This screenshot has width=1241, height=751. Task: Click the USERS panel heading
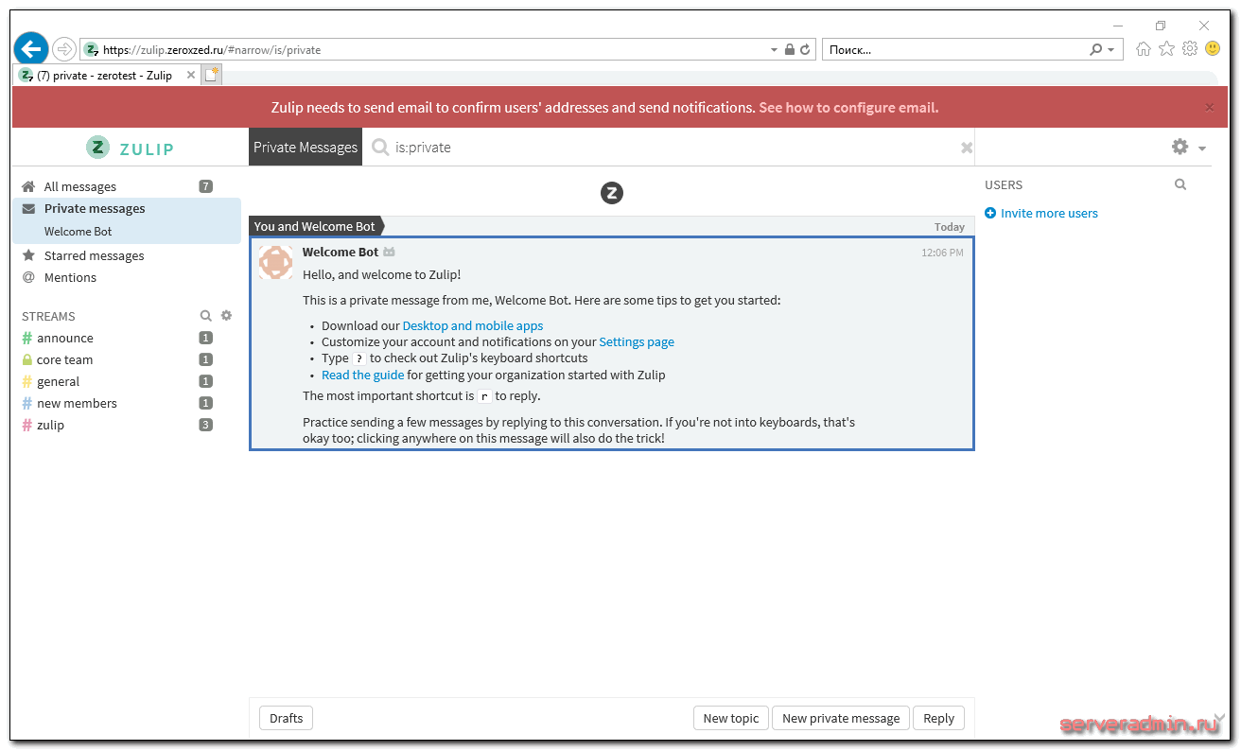pos(1004,184)
